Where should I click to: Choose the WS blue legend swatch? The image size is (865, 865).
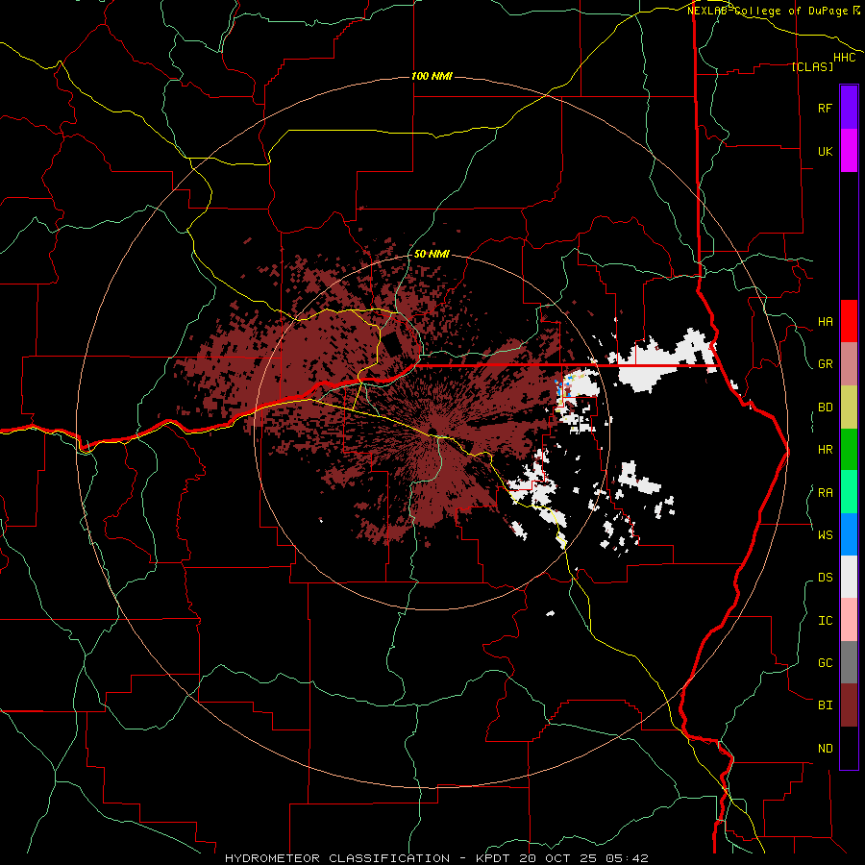click(849, 534)
